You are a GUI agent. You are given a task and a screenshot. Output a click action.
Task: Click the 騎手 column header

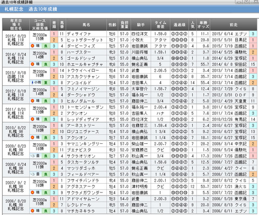(x=141, y=25)
